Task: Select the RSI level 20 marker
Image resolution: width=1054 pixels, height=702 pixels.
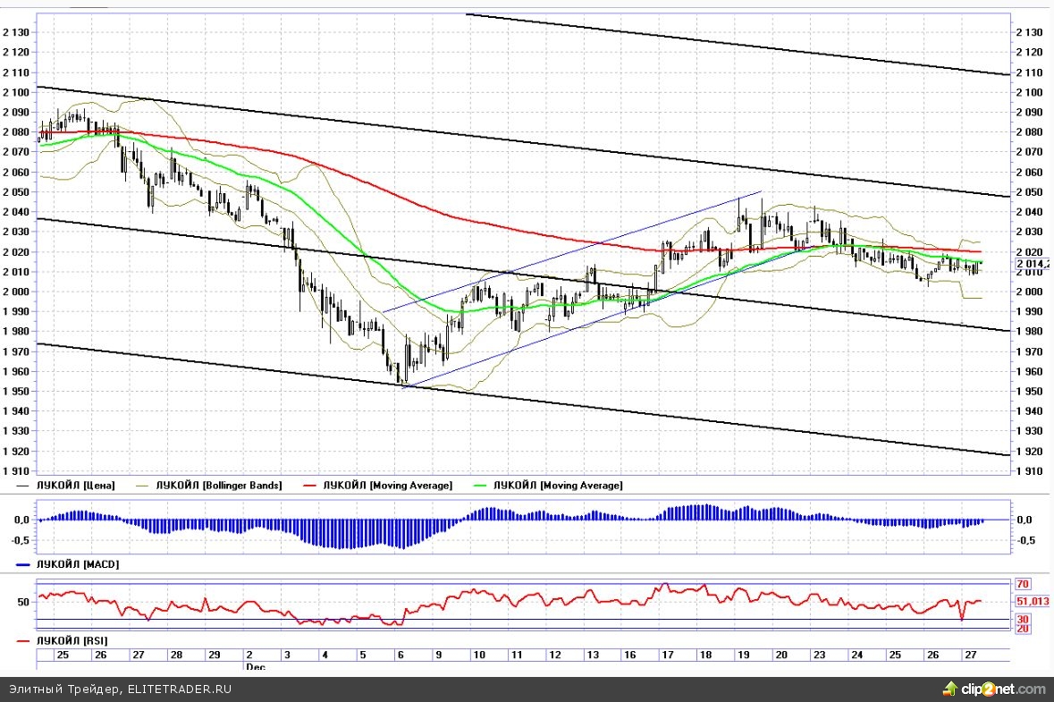Action: pos(1024,629)
